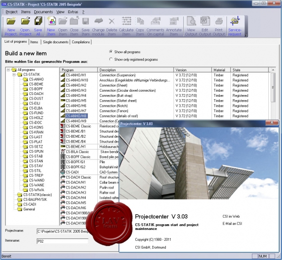
Task: Collapse the All programs tree node
Action: 8,70
